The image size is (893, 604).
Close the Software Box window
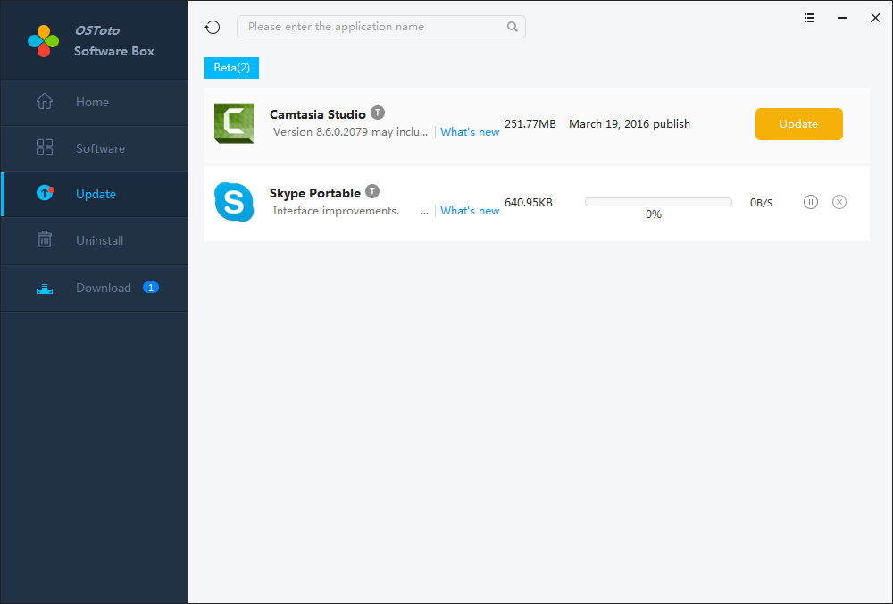(x=875, y=18)
